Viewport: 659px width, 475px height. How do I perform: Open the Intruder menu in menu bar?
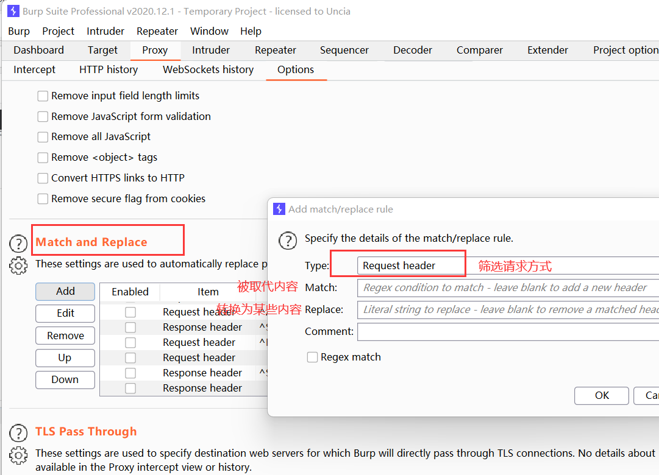(105, 31)
